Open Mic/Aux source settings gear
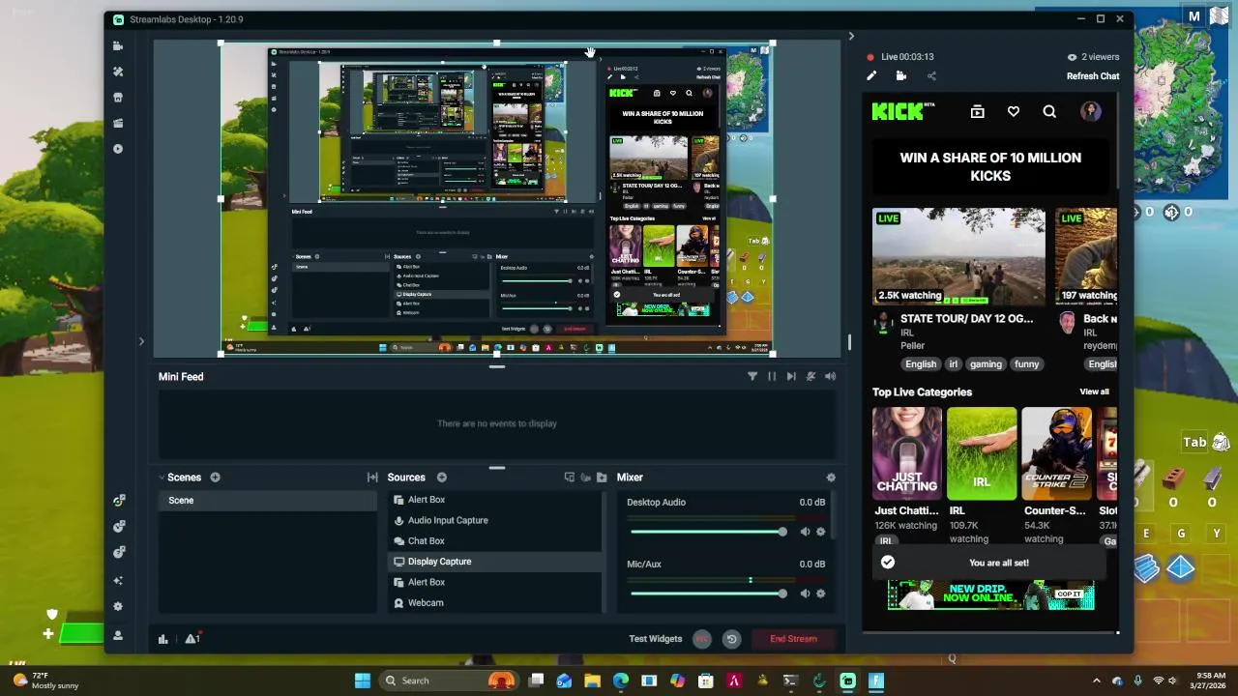The width and height of the screenshot is (1238, 696). coord(821,594)
